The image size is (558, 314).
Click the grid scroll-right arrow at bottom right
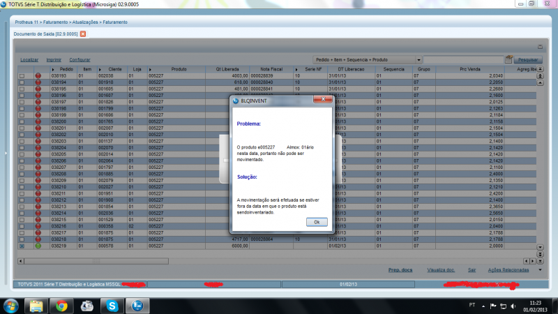pyautogui.click(x=533, y=261)
